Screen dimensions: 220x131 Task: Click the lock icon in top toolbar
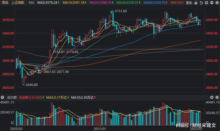point(196,3)
